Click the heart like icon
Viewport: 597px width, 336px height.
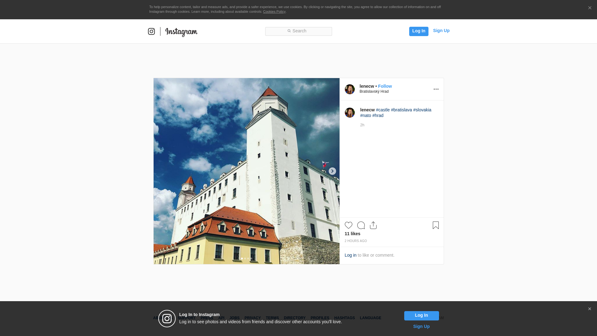(x=348, y=225)
